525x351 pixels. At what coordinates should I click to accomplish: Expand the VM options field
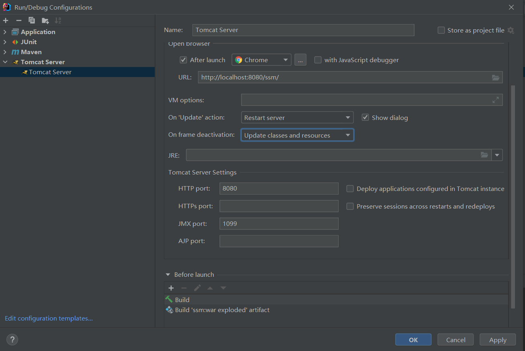(x=495, y=100)
